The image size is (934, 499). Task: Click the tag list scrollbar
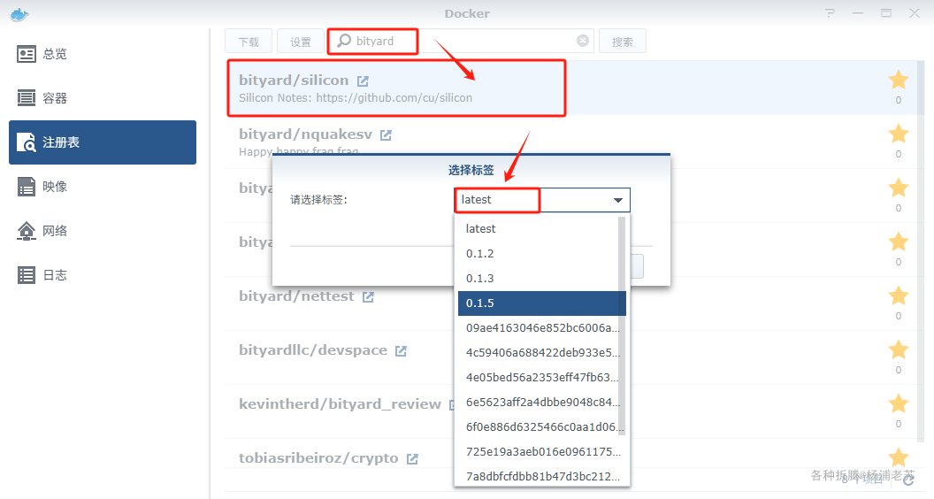tap(622, 326)
